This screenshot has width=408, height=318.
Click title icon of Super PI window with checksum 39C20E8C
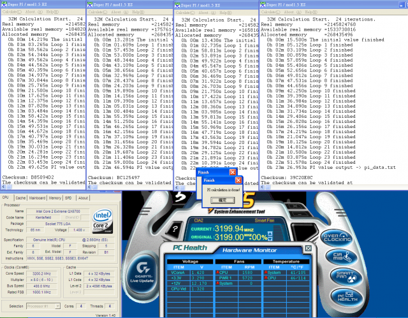[x=263, y=4]
